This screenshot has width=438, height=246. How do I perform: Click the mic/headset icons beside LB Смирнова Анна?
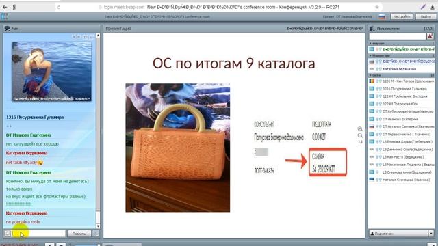pyautogui.click(x=378, y=172)
